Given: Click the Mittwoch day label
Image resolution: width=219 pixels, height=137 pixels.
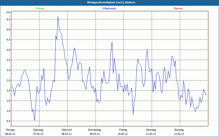Looking at the screenshot, I should [67, 130].
